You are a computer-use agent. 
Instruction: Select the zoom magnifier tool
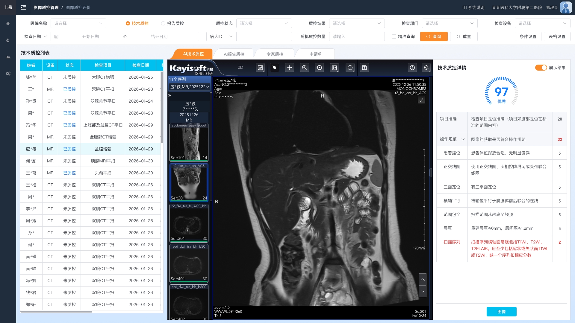click(x=304, y=68)
